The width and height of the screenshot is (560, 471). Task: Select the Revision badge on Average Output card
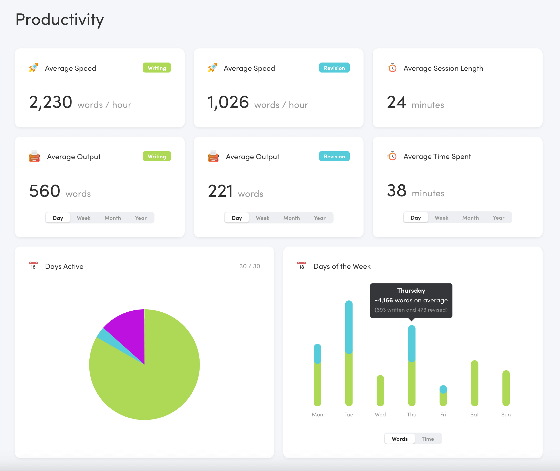(334, 156)
